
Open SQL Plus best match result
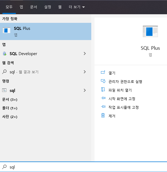coord(46,31)
